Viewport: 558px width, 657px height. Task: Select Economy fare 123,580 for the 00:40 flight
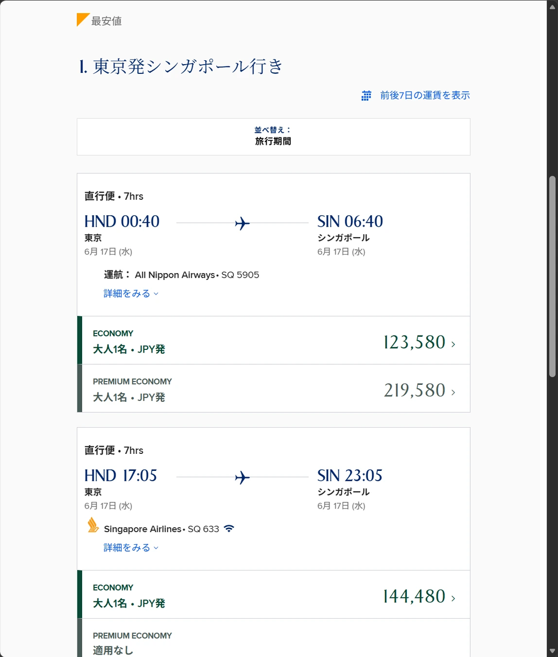click(x=273, y=341)
